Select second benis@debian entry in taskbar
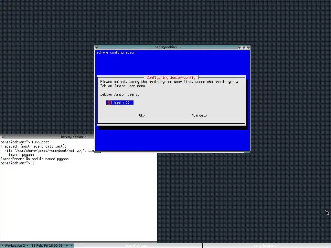The height and width of the screenshot is (248, 331). point(267,246)
